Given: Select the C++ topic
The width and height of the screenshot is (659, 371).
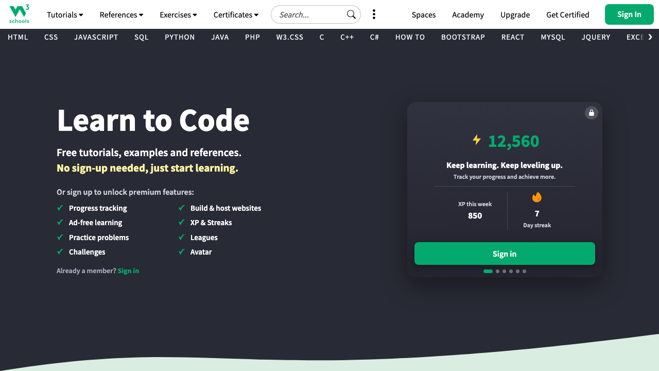Looking at the screenshot, I should 347,37.
